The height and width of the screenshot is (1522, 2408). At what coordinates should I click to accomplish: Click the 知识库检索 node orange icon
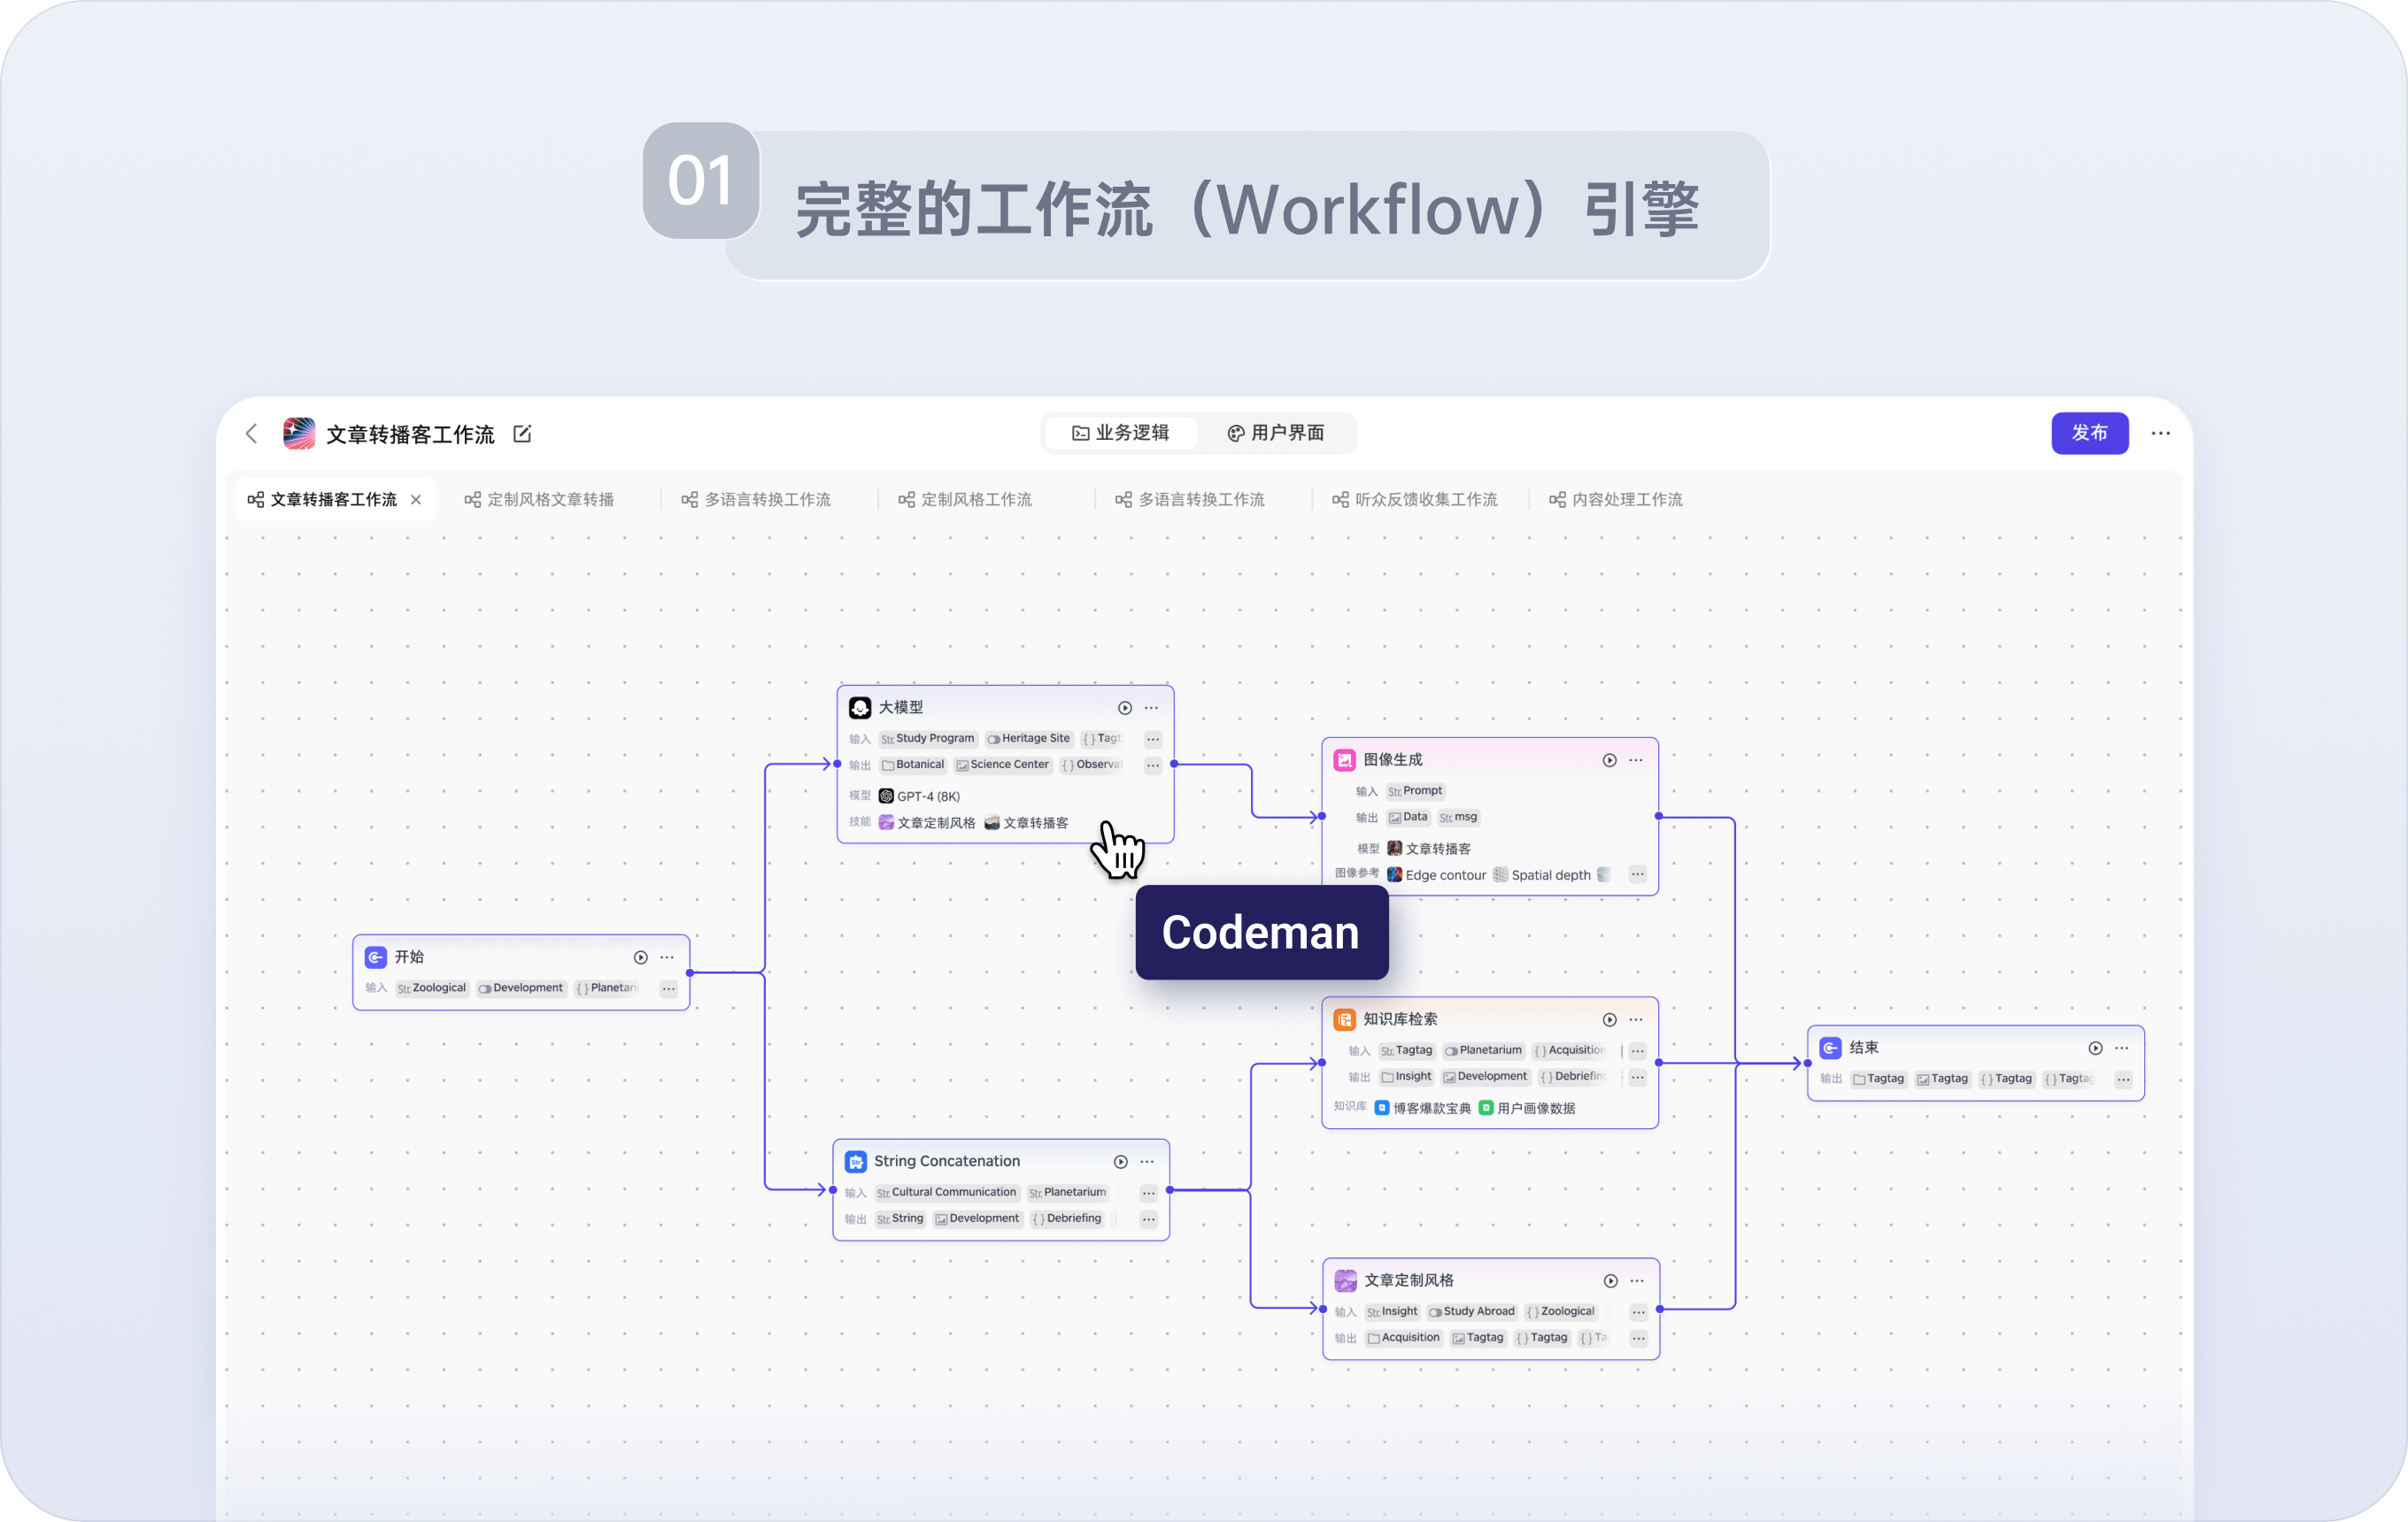point(1345,1019)
